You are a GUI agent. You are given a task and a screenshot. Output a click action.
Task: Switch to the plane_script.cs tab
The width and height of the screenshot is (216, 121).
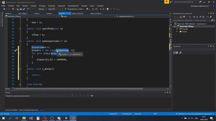click(x=96, y=13)
